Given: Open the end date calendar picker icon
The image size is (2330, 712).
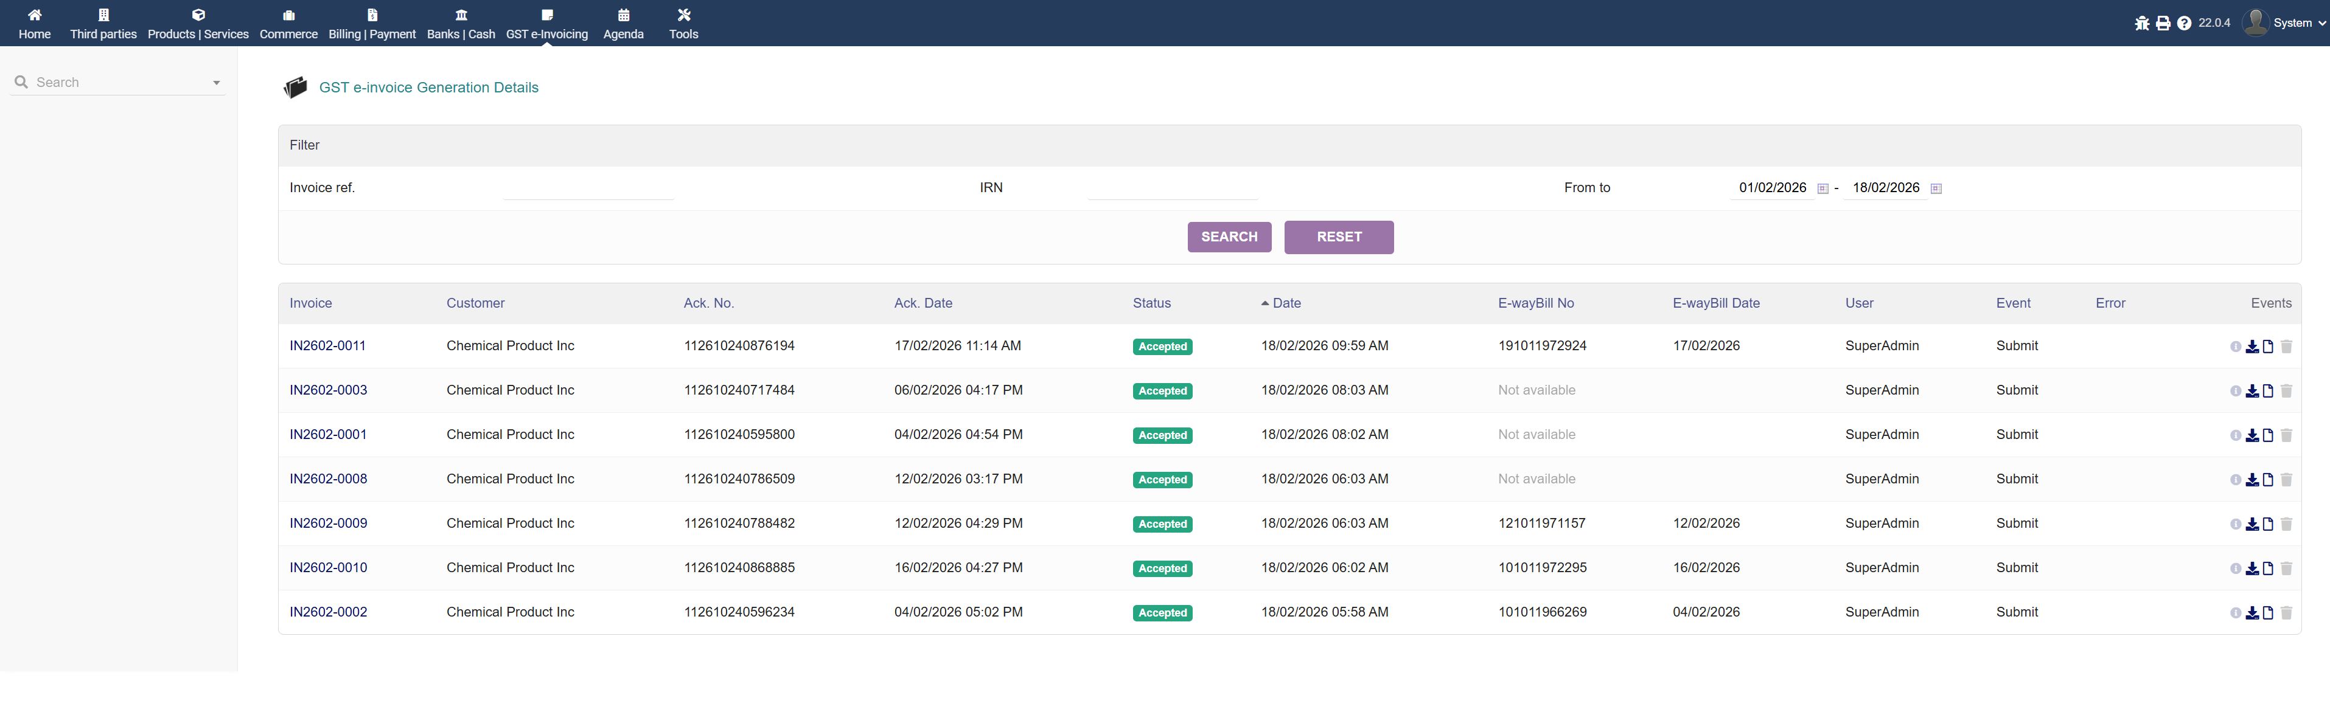Looking at the screenshot, I should [x=1936, y=189].
